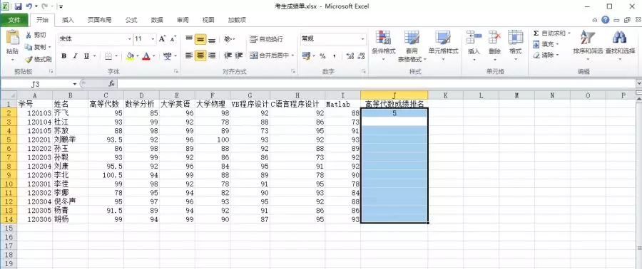Select column J header
This screenshot has height=269, width=642.
[x=394, y=95]
